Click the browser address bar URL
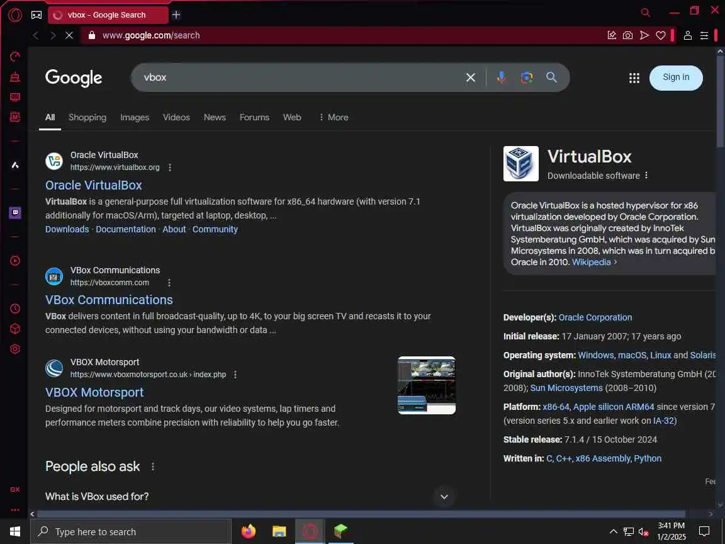The image size is (725, 544). click(151, 35)
